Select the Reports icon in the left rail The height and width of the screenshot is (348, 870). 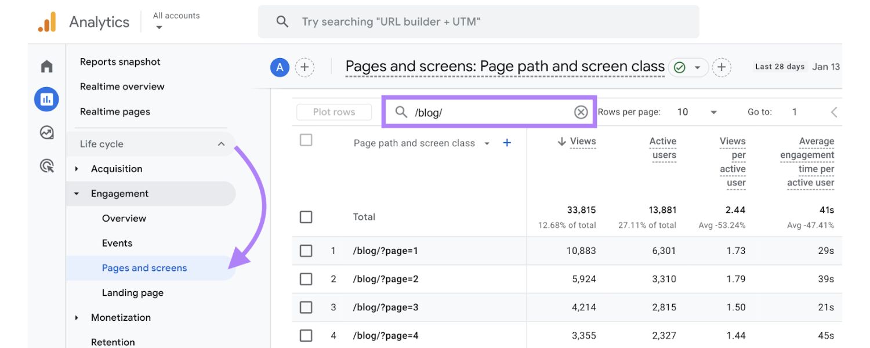(x=46, y=99)
